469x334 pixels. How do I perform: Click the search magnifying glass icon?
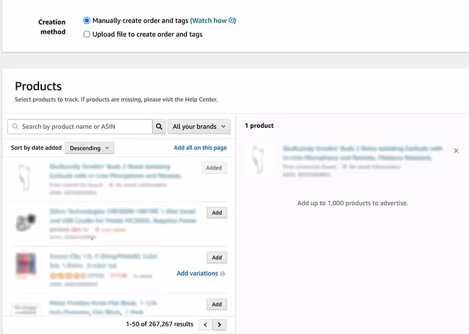[x=159, y=126]
